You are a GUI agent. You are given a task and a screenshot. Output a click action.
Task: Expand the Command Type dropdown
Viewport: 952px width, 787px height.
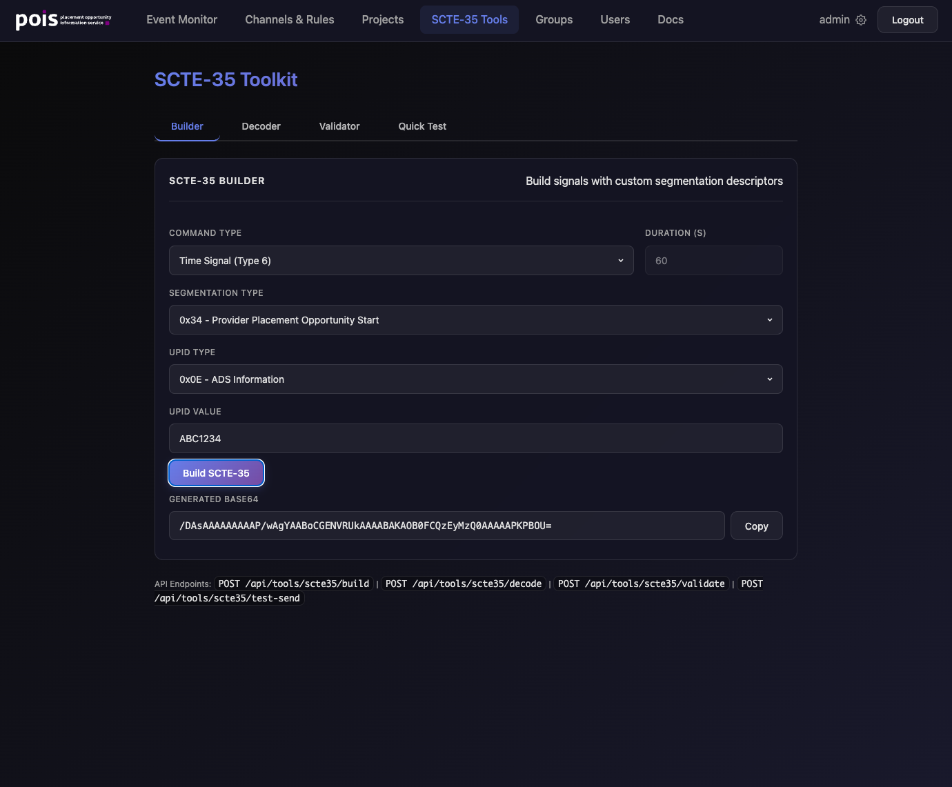401,261
